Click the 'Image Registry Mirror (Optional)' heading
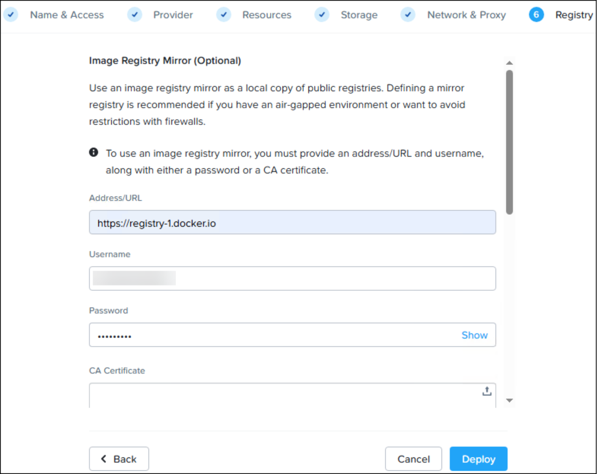 tap(165, 61)
